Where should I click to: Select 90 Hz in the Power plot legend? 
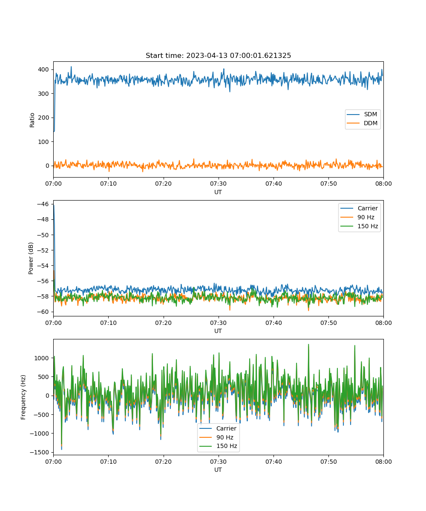click(x=366, y=217)
